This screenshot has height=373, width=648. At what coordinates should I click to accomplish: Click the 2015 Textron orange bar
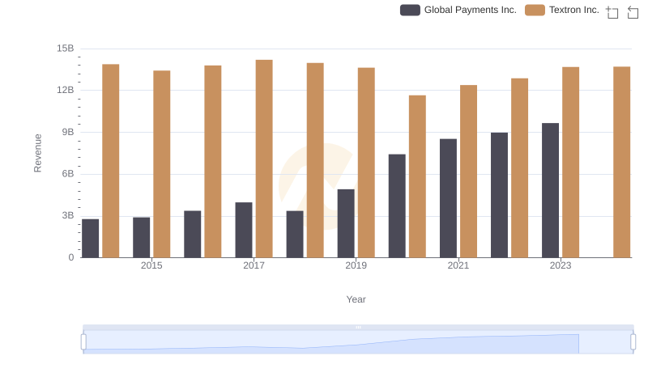coord(161,164)
